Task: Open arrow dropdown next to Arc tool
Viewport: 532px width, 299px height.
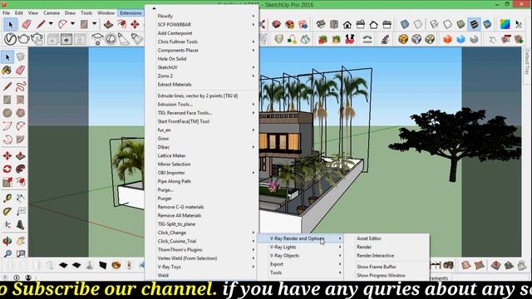Action: click(x=72, y=24)
